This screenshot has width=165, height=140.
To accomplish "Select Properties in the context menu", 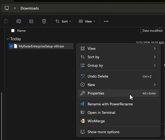I will (x=118, y=93).
